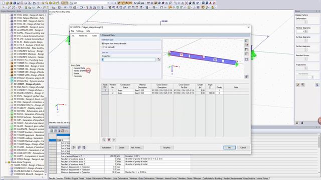The image size is (321, 180).
Task: Close the RF-JOINTS dialog with X
Action: (248, 27)
